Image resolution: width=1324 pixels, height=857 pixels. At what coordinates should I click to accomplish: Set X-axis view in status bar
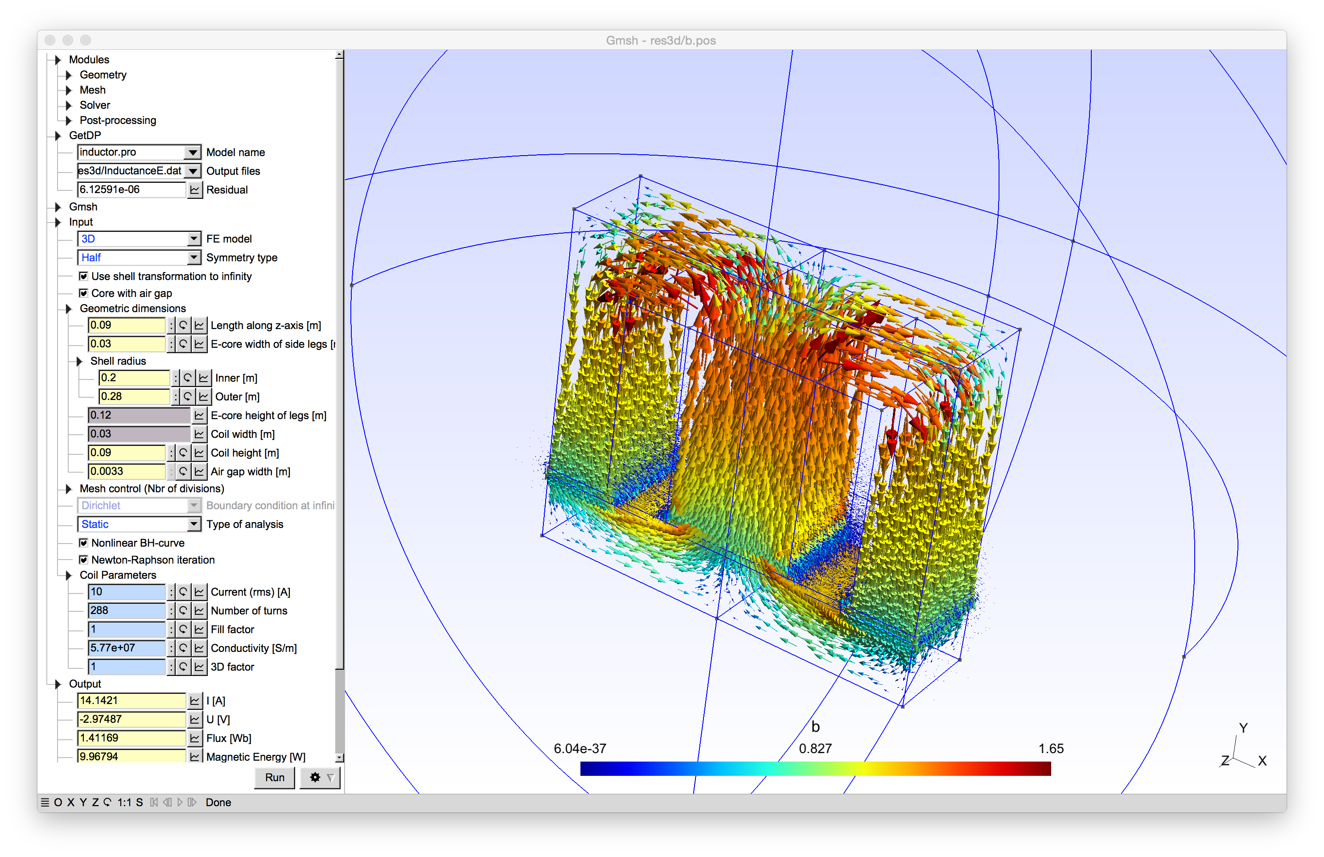(x=70, y=803)
